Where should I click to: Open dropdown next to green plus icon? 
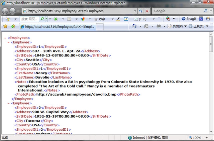63,19
